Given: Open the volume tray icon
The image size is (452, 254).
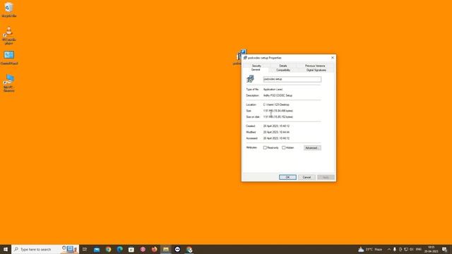Looking at the screenshot, I should pos(411,249).
